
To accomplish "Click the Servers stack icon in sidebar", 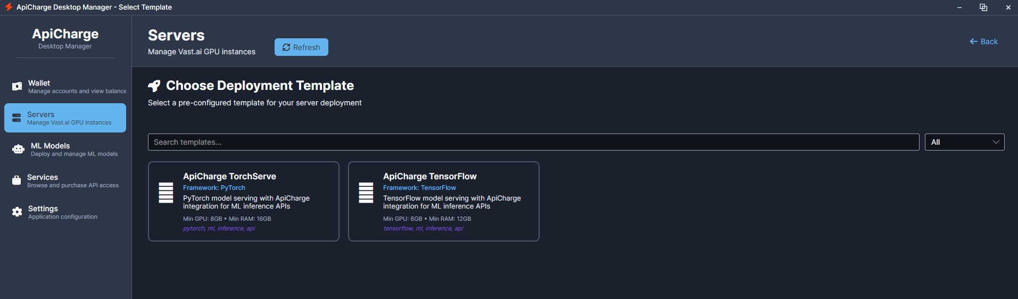I will (x=16, y=118).
